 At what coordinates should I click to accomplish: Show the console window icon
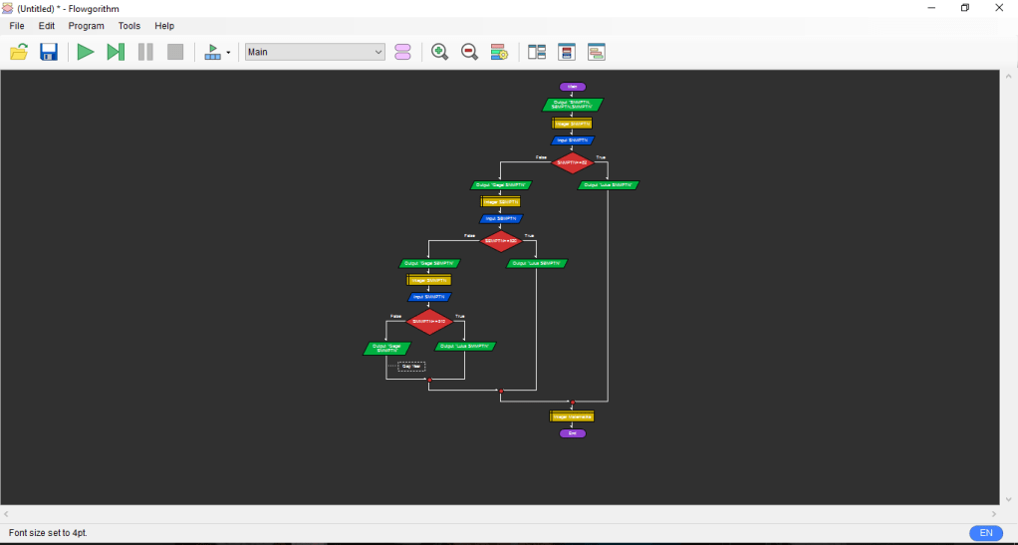pyautogui.click(x=597, y=52)
